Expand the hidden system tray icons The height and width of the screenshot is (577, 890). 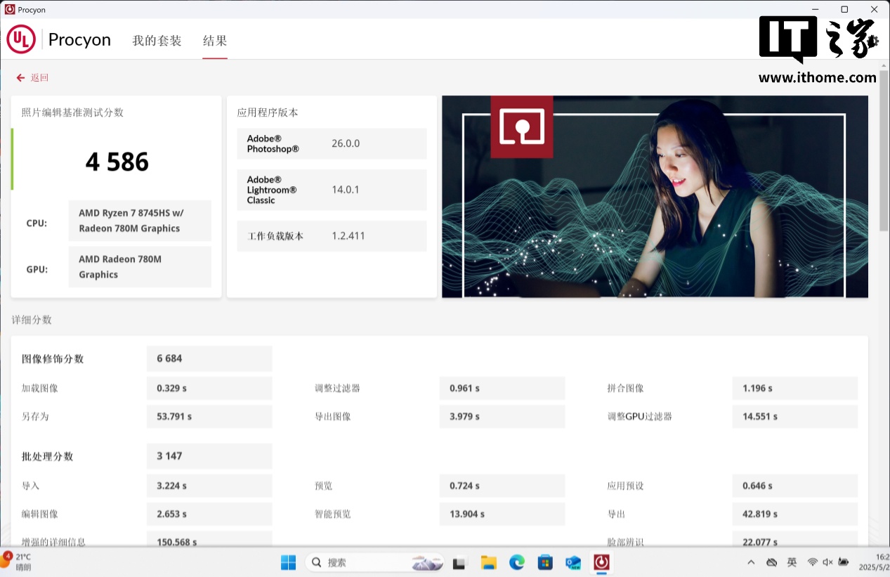pyautogui.click(x=751, y=562)
